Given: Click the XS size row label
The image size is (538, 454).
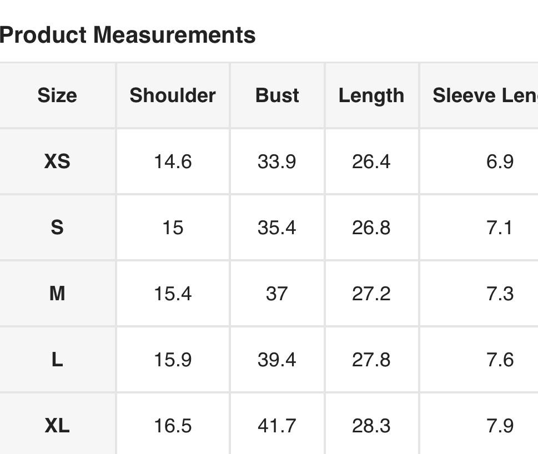Looking at the screenshot, I should 57,162.
